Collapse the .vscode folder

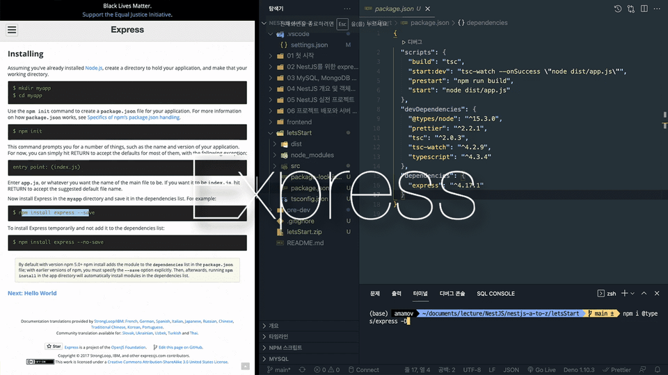click(271, 34)
